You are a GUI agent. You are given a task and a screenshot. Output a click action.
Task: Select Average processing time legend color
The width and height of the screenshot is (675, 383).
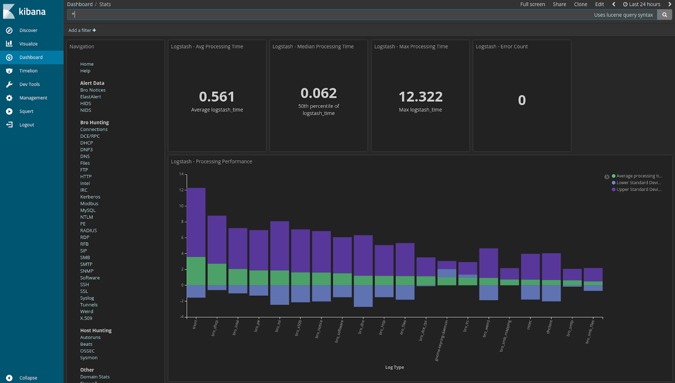pos(613,176)
